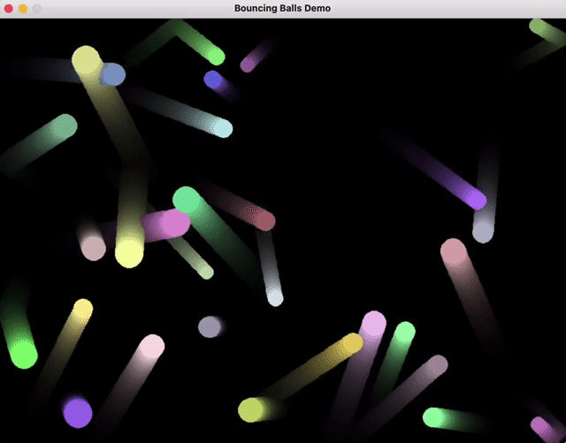Click the small white ball
The image size is (566, 443).
[276, 299]
